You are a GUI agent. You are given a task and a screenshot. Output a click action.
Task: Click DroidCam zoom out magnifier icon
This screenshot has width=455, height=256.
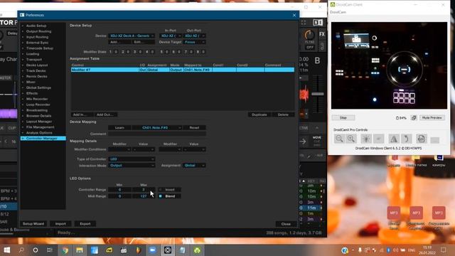tap(339, 139)
